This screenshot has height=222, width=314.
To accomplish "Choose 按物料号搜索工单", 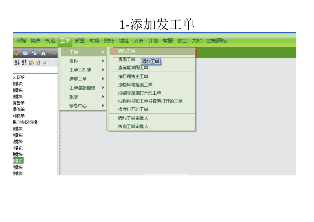I will 135,85.
